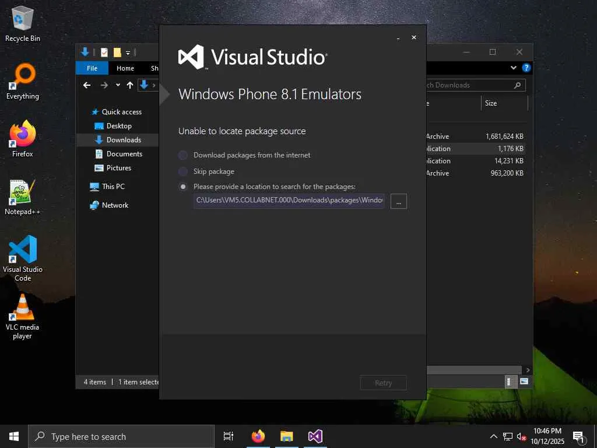
Task: Show hidden system tray icons
Action: pos(493,436)
